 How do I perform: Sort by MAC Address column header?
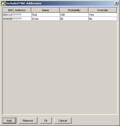pos(17,10)
